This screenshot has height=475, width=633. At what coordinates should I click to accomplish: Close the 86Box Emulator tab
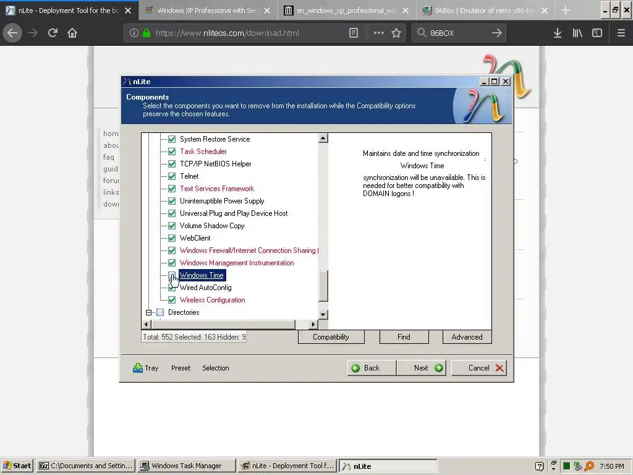pos(545,11)
